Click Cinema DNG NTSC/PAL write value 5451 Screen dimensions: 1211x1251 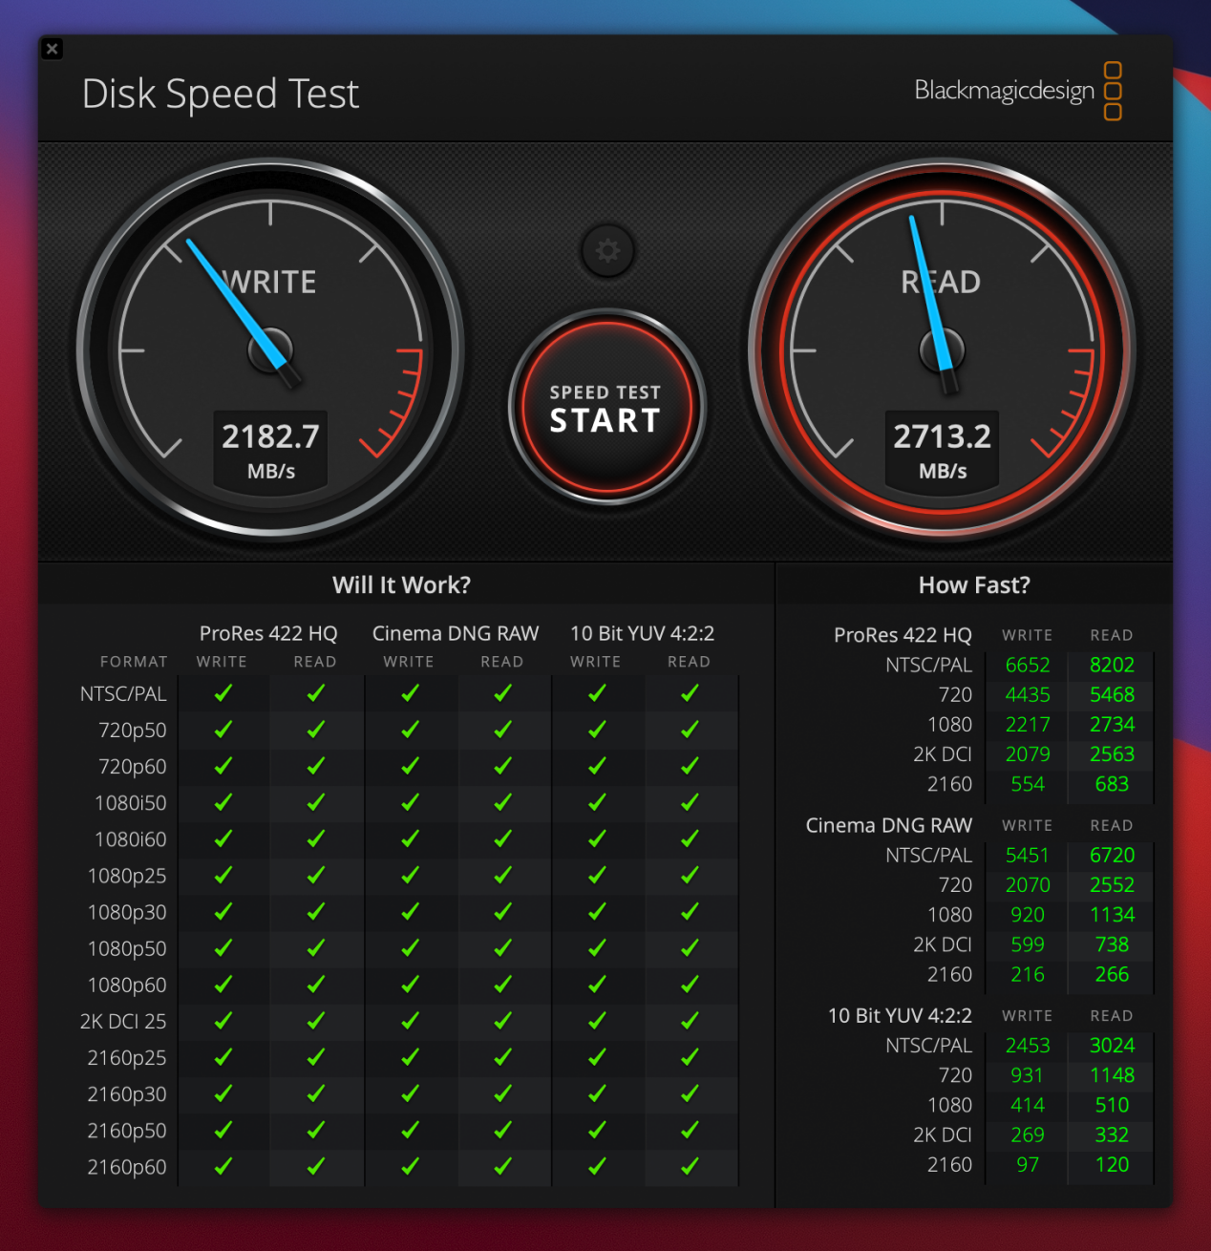[1028, 856]
